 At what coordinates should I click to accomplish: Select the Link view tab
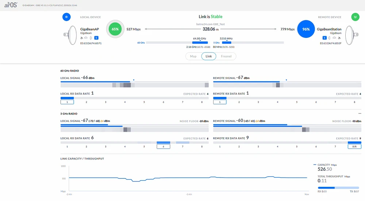209,56
